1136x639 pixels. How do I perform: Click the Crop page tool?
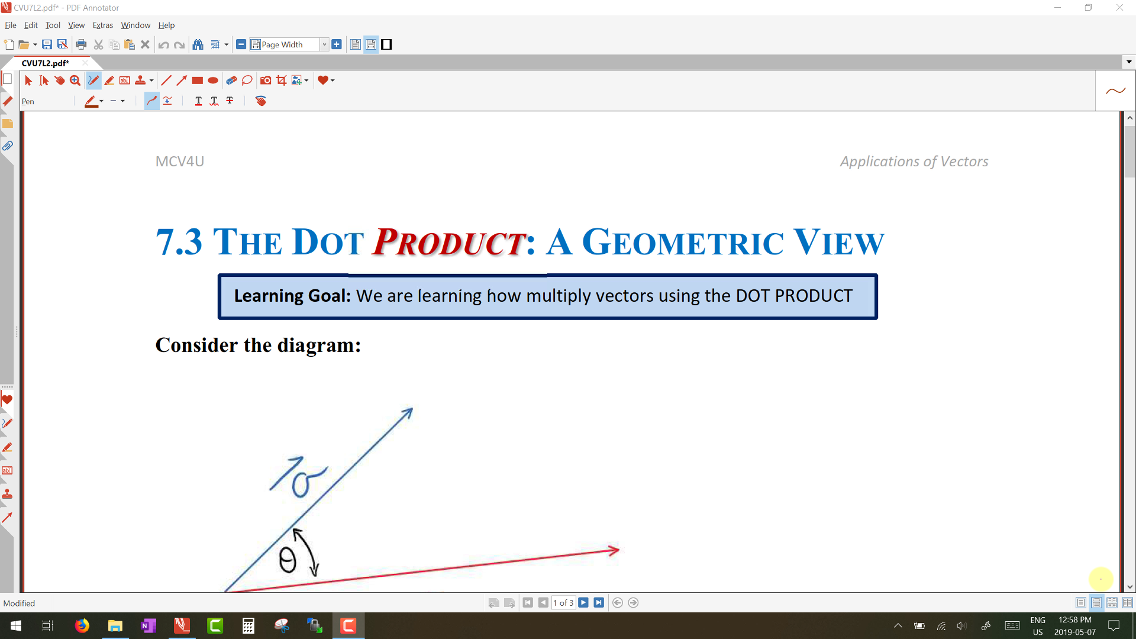(282, 80)
